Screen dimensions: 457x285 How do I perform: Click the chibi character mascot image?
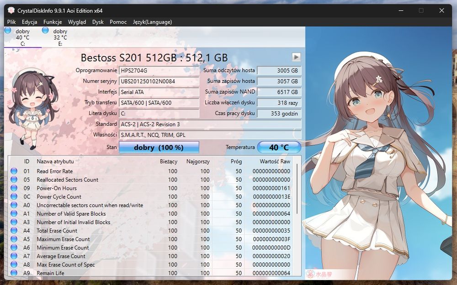coord(33,109)
